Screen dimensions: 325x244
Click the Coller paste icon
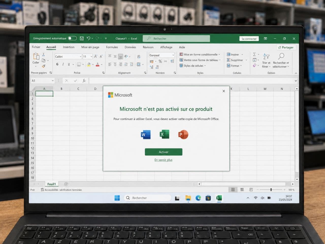point(36,56)
